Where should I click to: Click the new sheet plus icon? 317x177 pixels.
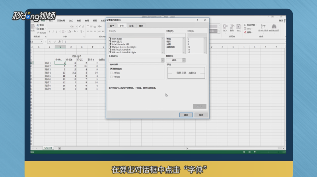coord(59,148)
